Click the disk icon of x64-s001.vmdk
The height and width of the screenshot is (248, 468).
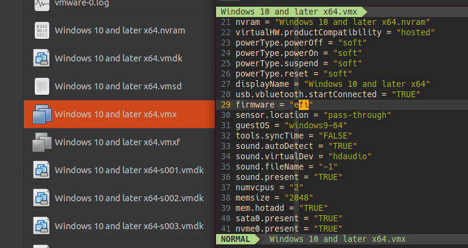click(x=42, y=170)
